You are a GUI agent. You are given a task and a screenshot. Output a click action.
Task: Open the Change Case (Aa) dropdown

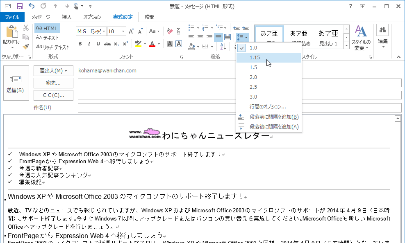point(155,31)
